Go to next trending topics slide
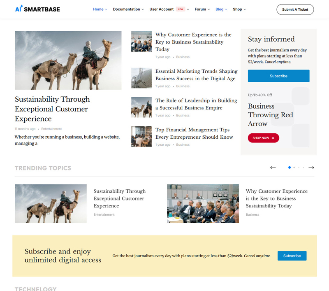Screen dimensions: 329x291 (311, 168)
